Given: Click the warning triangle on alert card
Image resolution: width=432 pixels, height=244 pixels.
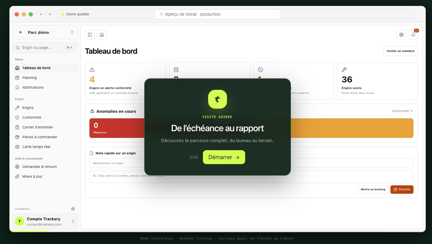Looking at the screenshot, I should pyautogui.click(x=92, y=70).
